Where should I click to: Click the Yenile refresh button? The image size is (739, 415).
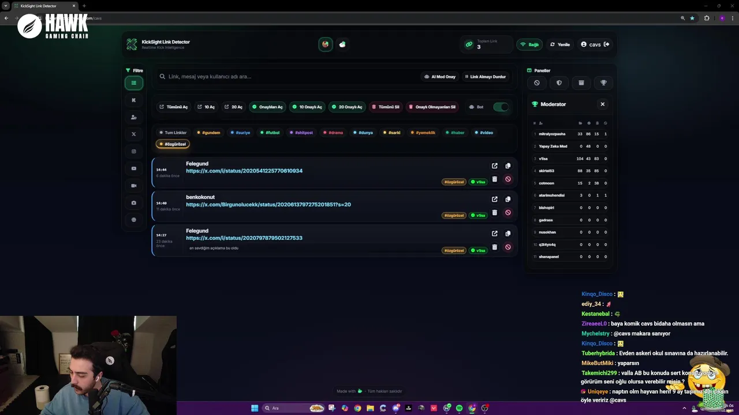[x=560, y=44]
